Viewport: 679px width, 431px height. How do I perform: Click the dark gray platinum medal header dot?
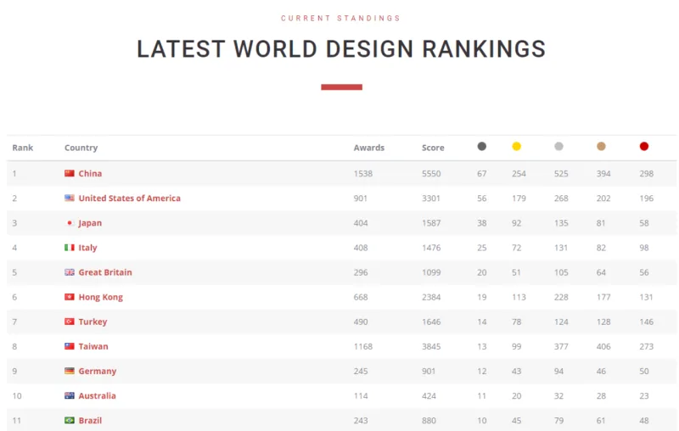481,146
